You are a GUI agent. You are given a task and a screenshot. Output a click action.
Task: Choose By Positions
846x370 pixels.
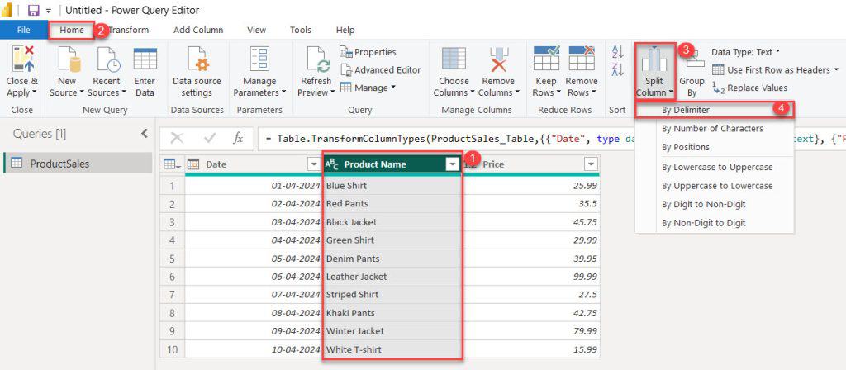point(715,147)
